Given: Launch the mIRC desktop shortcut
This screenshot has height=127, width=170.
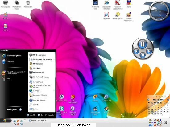Looking at the screenshot, I should pyautogui.click(x=129, y=4).
